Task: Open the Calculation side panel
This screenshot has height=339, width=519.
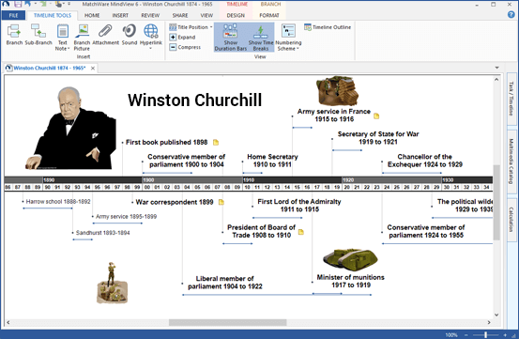Action: pos(511,220)
